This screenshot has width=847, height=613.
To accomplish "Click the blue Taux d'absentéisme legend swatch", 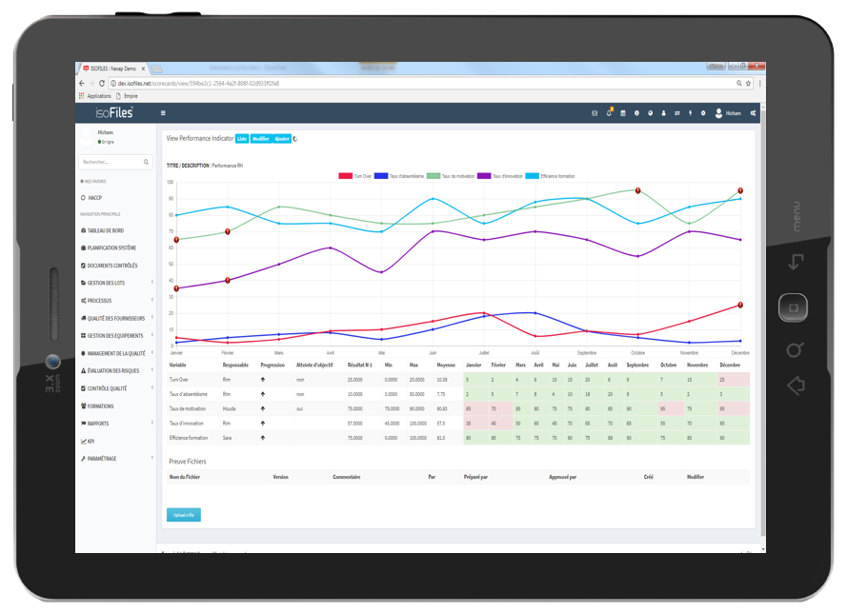I will 381,176.
